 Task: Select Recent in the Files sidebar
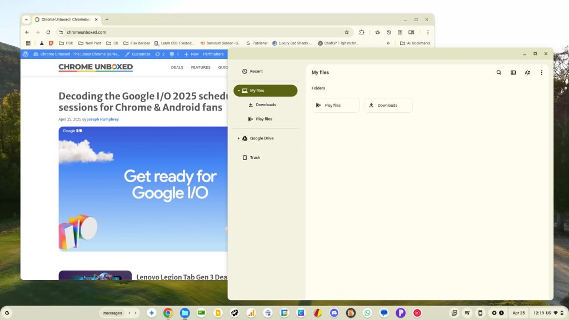(x=265, y=72)
